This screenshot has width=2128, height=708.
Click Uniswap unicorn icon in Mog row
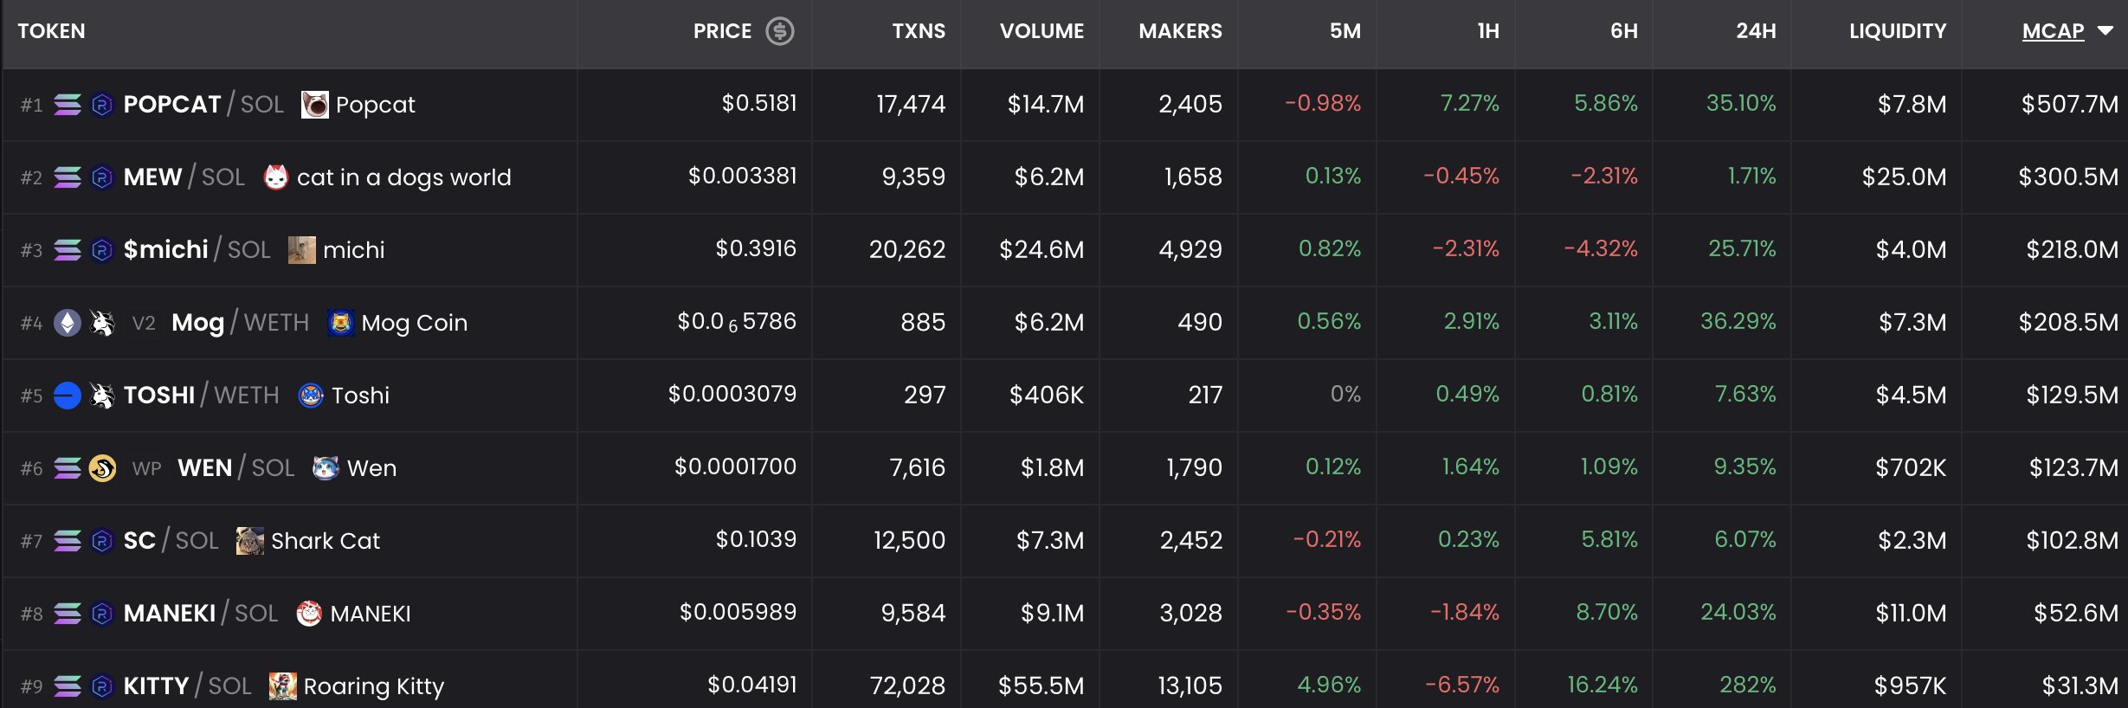102,323
